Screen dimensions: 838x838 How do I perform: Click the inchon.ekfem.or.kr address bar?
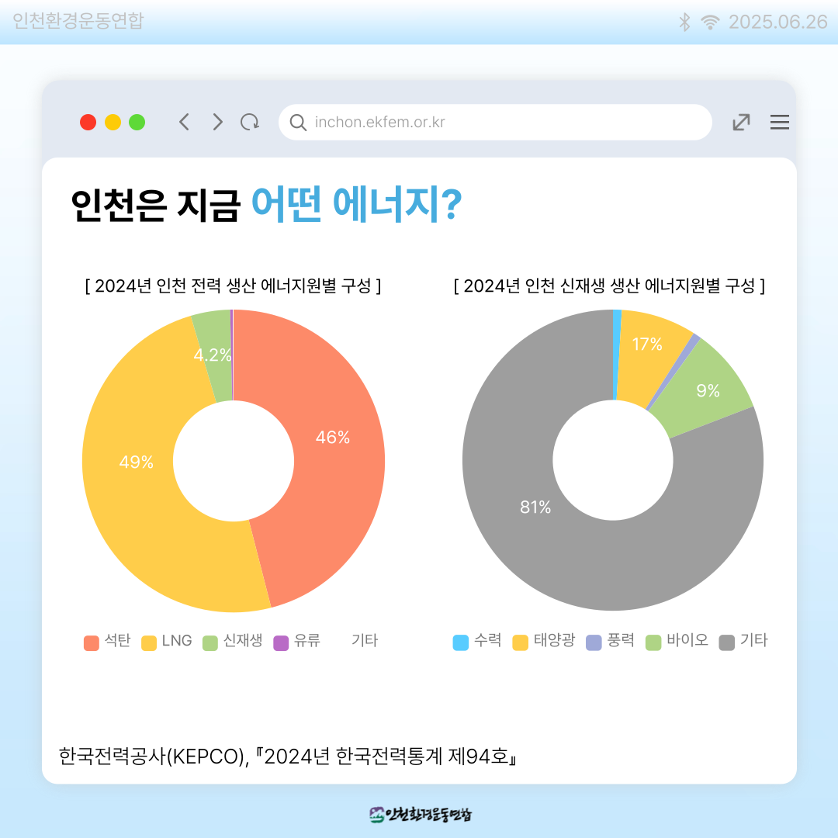click(x=495, y=122)
